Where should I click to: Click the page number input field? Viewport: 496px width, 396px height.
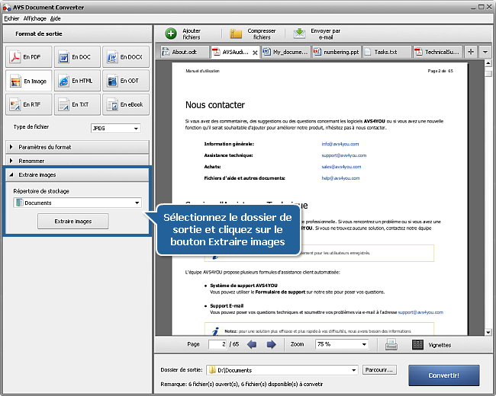pos(217,344)
